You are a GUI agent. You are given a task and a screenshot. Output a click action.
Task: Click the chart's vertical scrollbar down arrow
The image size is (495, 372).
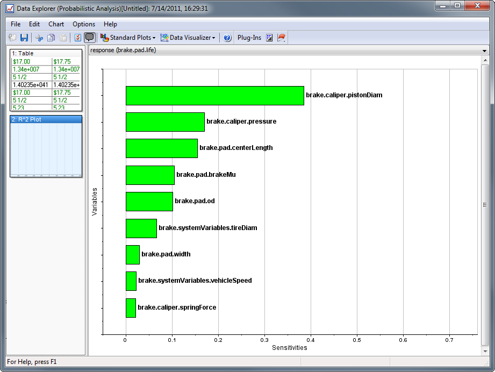(x=485, y=350)
